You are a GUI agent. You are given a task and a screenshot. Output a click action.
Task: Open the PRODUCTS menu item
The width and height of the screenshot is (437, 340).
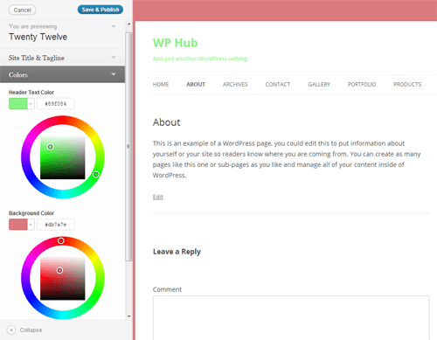(x=407, y=85)
